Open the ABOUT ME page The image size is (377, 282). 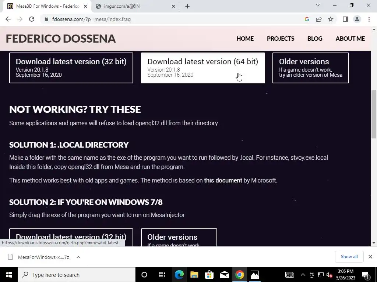350,39
